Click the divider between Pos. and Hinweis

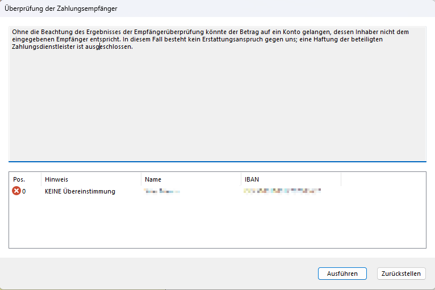point(41,179)
